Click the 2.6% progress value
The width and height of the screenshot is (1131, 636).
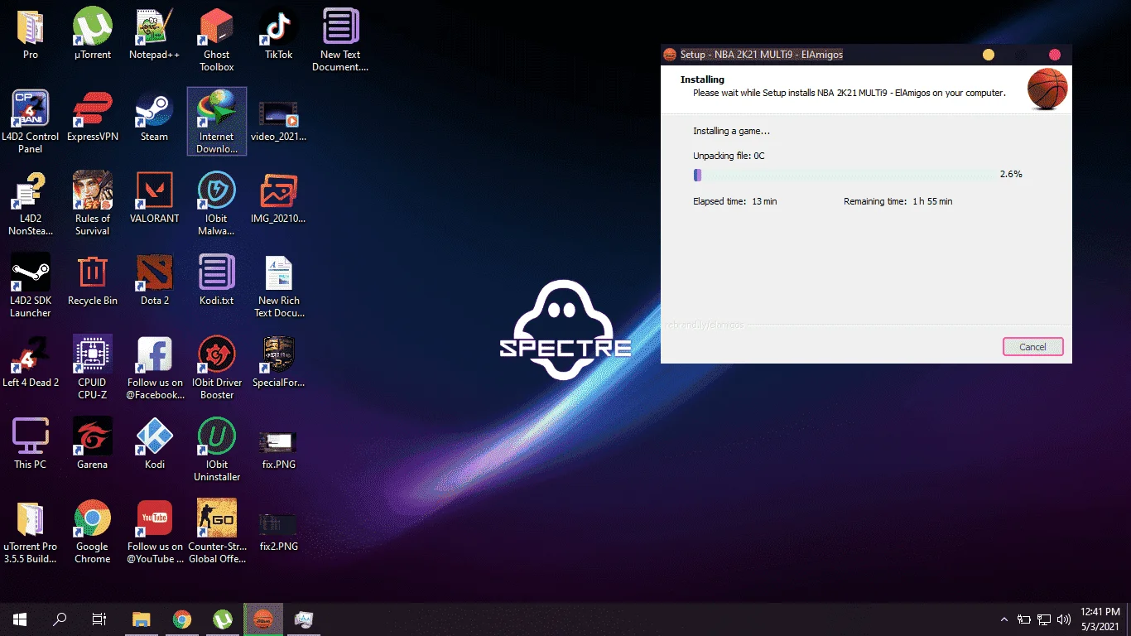[1011, 175]
